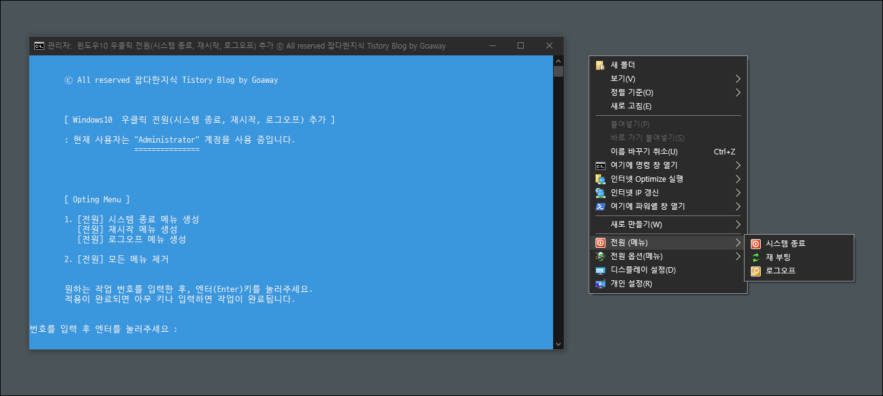Click the '적용이 완료되면 아무 키나' instruction line

180,299
